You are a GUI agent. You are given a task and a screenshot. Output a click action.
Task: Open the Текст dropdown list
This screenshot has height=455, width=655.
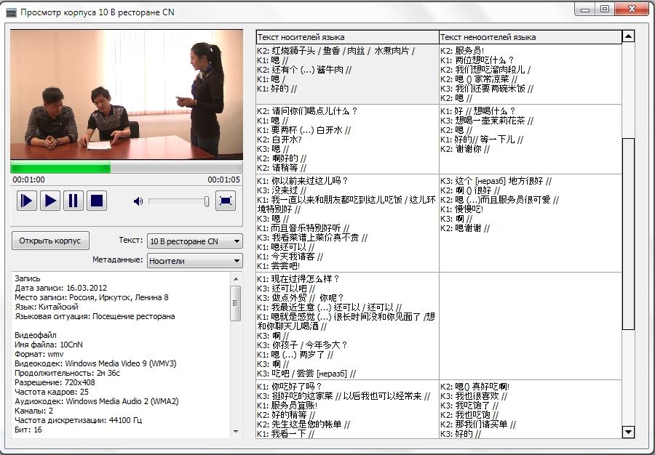click(x=194, y=241)
